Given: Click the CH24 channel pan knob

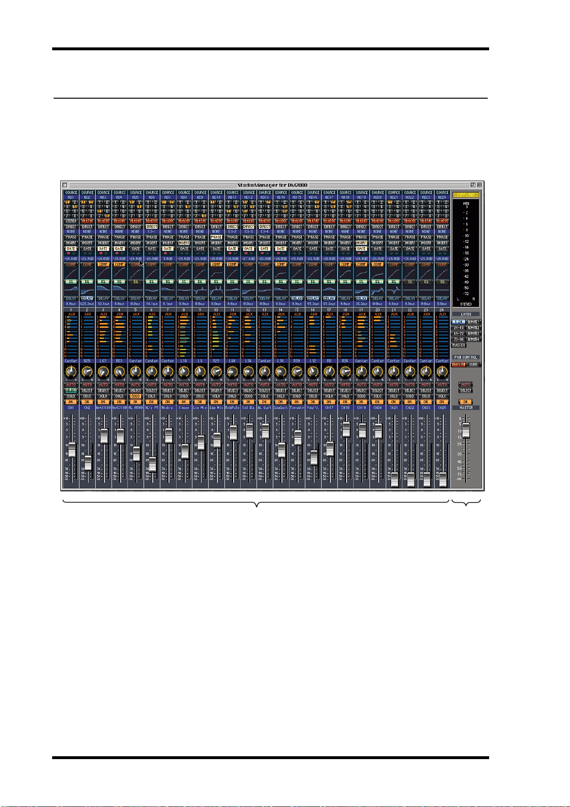Looking at the screenshot, I should [x=442, y=371].
